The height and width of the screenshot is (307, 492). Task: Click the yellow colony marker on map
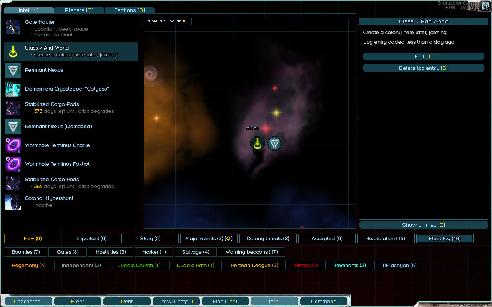(x=258, y=144)
